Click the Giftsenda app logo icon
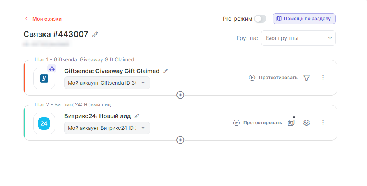Viewport: 367px width, 186px height. tap(44, 78)
